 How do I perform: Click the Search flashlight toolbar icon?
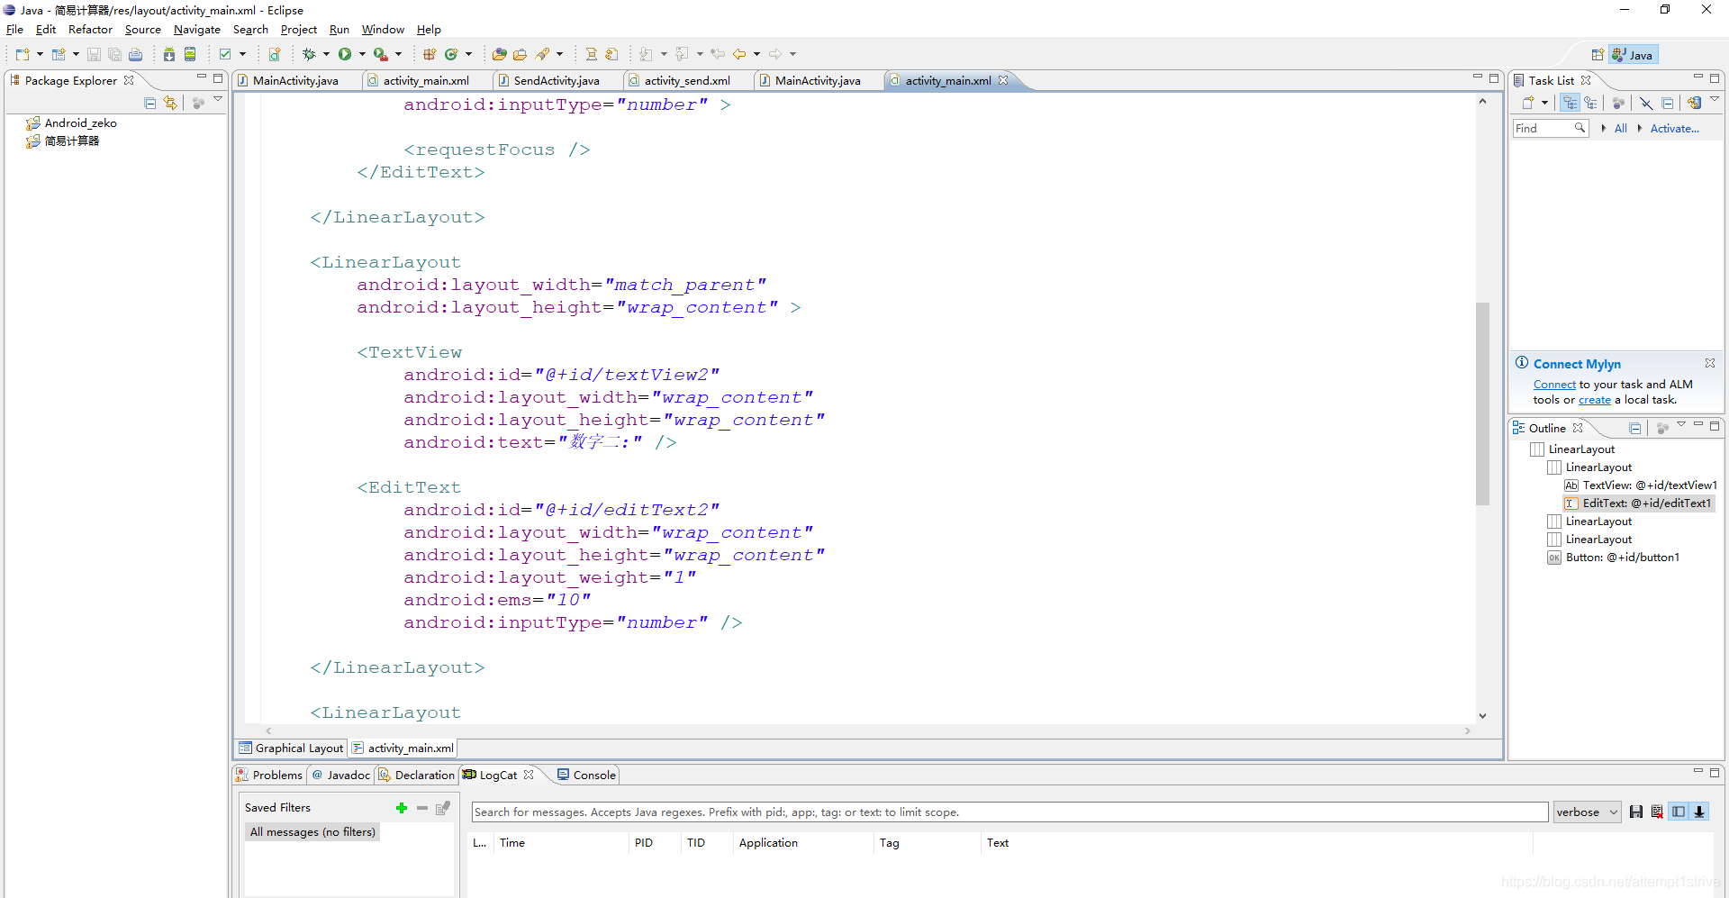pos(542,54)
